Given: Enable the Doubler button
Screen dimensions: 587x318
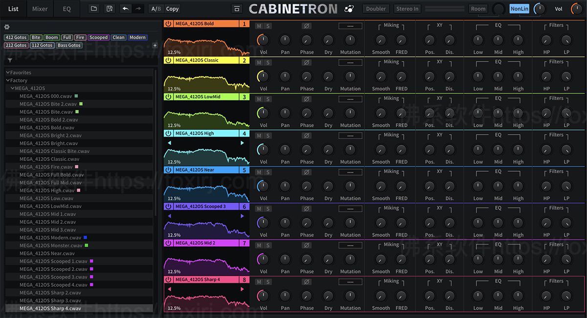Looking at the screenshot, I should click(376, 8).
